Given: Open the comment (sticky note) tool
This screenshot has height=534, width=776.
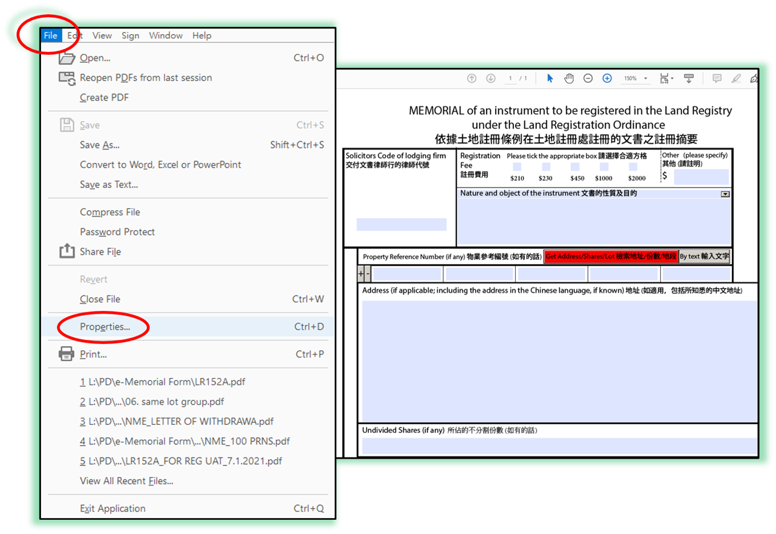Looking at the screenshot, I should pos(717,78).
